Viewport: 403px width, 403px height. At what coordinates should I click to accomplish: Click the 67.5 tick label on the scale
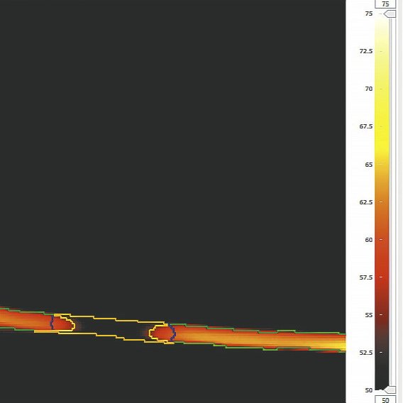366,126
